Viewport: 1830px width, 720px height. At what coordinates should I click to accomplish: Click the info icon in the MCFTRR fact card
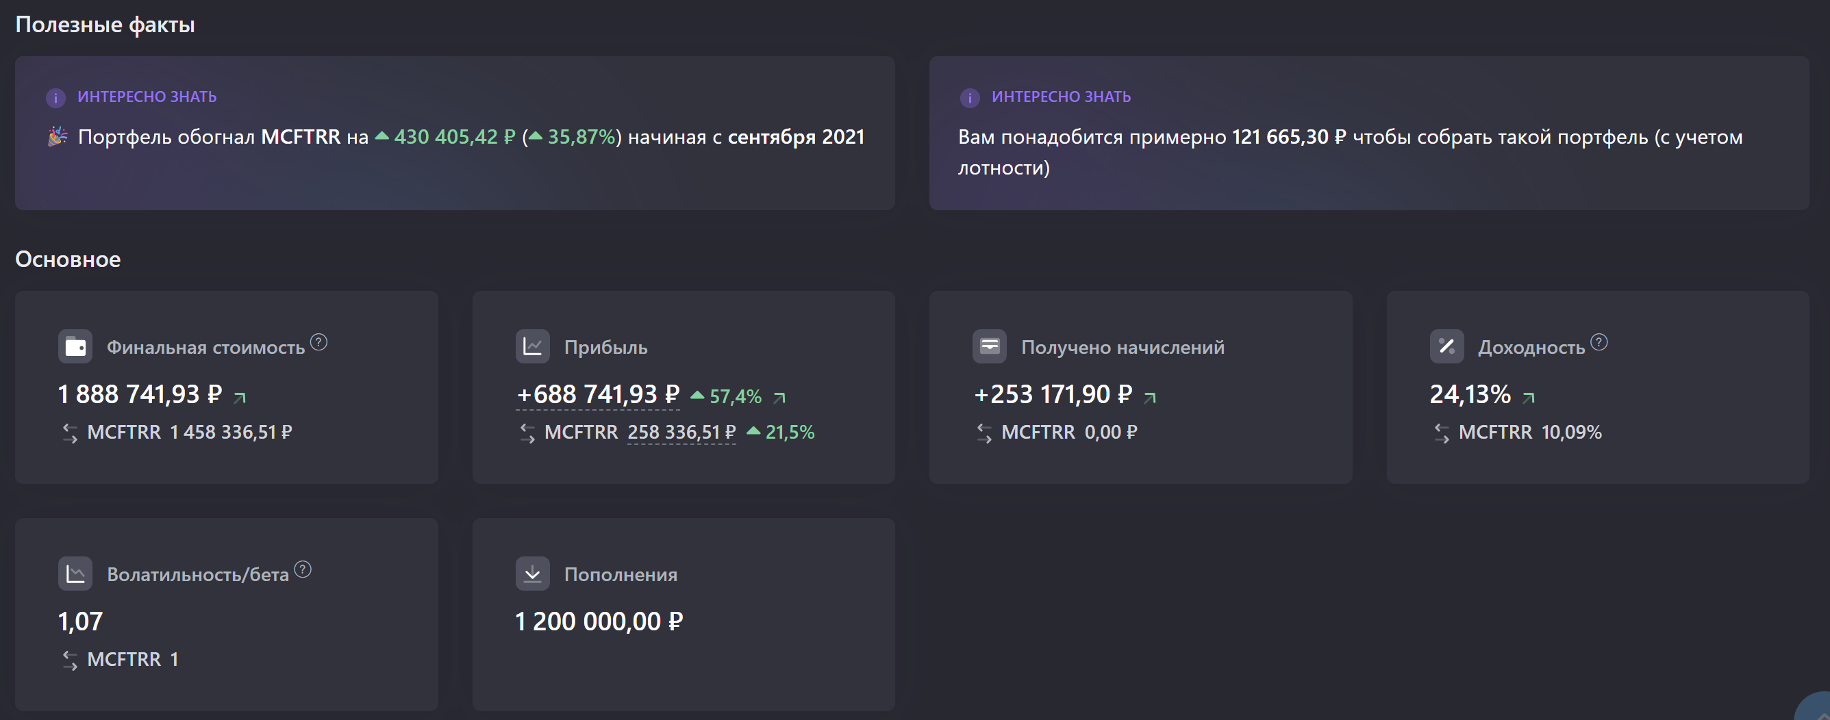click(x=55, y=97)
